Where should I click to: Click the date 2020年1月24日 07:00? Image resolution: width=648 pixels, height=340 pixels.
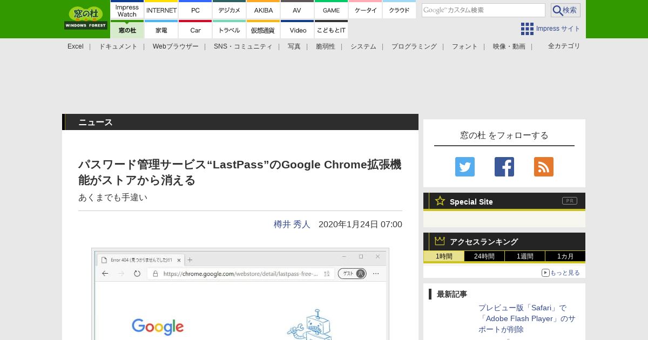tap(360, 224)
